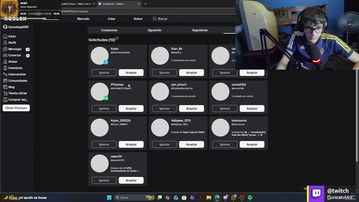This screenshot has height=202, width=359.
Task: Open Tienda oficial in the sidebar
Action: (15, 93)
